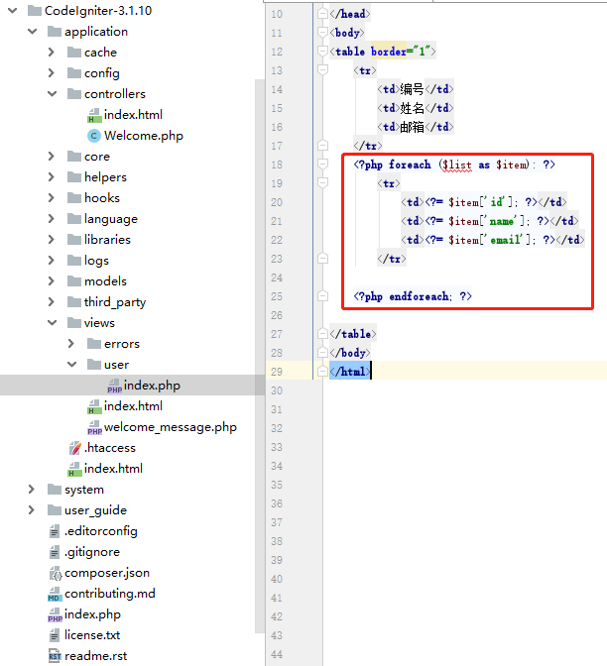Place cursor on $list variable
Image resolution: width=607 pixels, height=666 pixels.
pyautogui.click(x=457, y=165)
